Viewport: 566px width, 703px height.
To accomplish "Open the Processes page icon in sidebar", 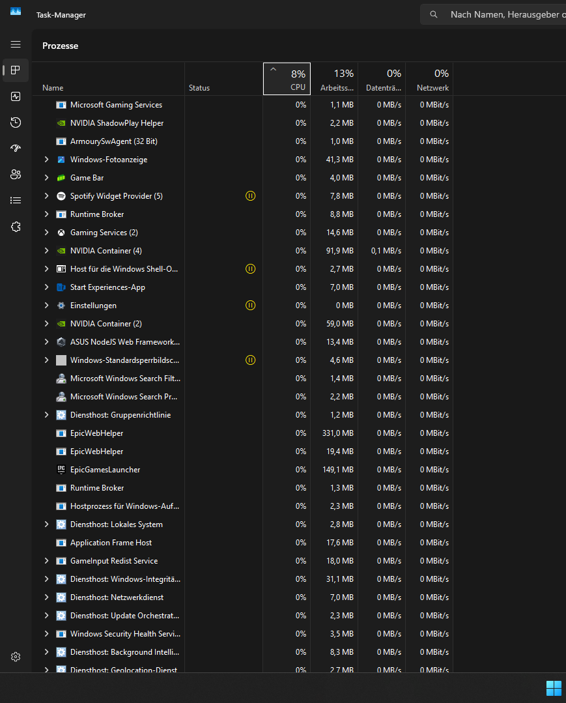I will click(x=16, y=70).
